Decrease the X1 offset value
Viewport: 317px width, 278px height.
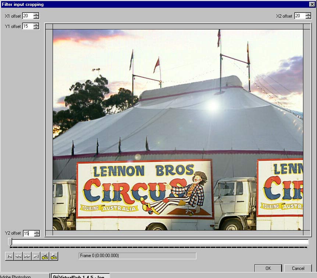click(x=36, y=17)
